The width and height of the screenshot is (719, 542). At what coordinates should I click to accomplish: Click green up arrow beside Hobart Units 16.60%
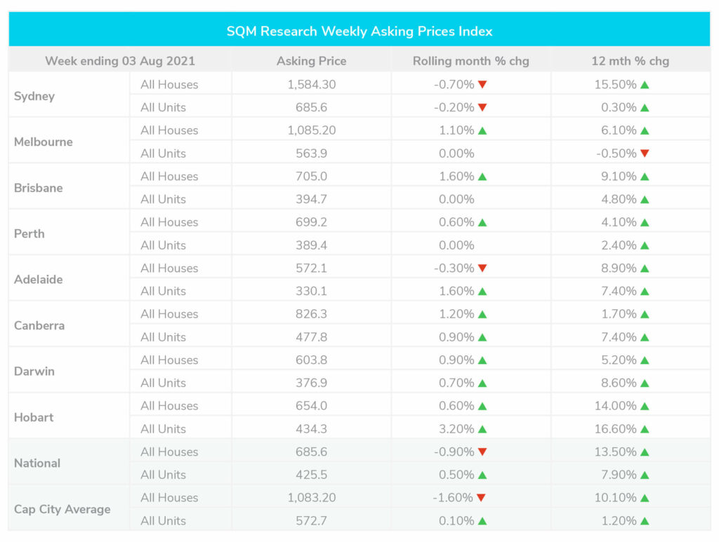pyautogui.click(x=645, y=429)
